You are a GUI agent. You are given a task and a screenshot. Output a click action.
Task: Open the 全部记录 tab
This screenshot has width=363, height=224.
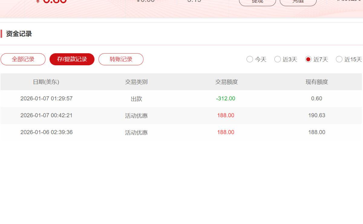click(x=23, y=59)
